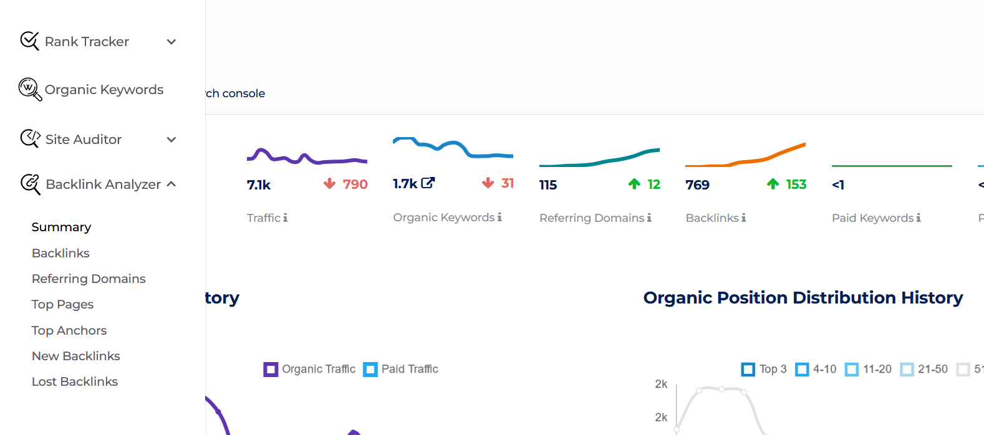Click the purple Traffic sparkline
Screen dimensions: 984x435
[307, 157]
